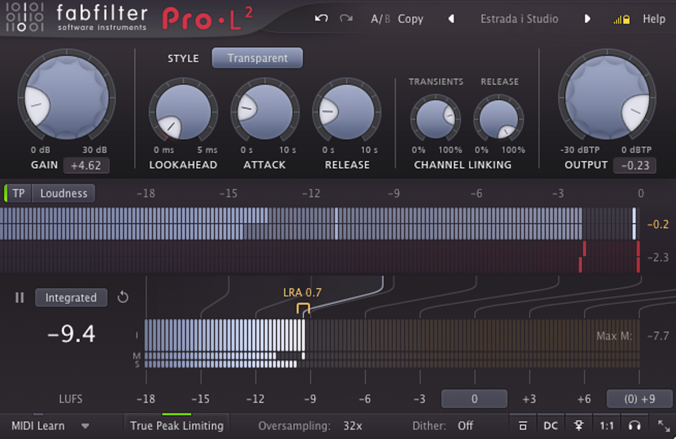Copy settings with the Copy button
Image resolution: width=676 pixels, height=439 pixels.
tap(410, 19)
